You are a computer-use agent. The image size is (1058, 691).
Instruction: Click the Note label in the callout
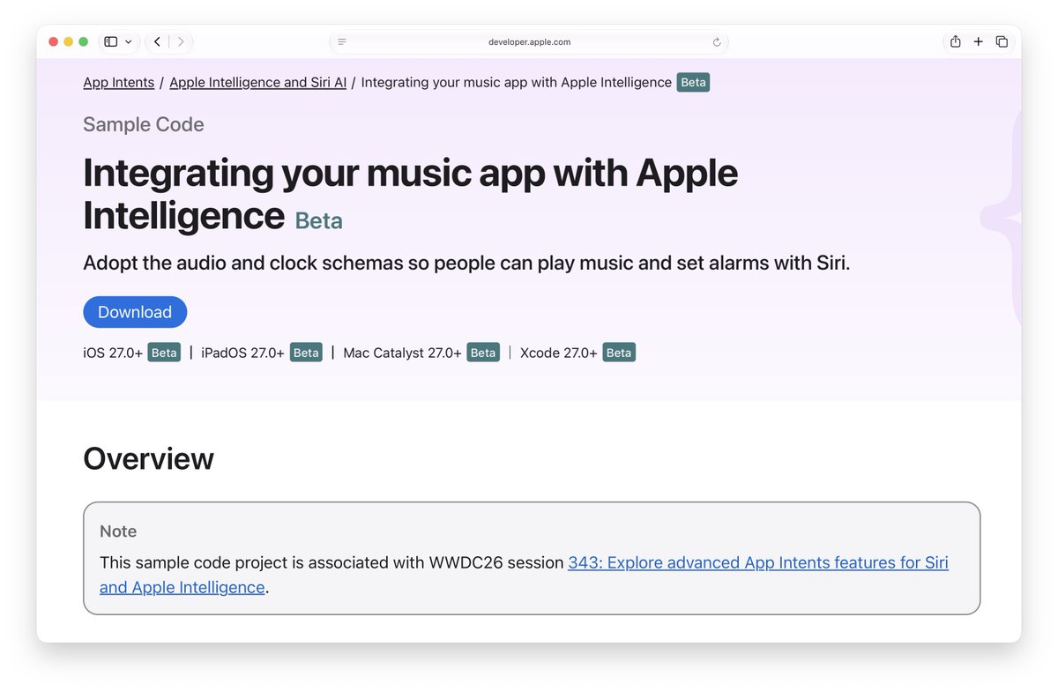click(118, 531)
